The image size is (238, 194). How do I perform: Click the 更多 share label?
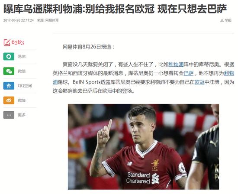click(x=22, y=115)
